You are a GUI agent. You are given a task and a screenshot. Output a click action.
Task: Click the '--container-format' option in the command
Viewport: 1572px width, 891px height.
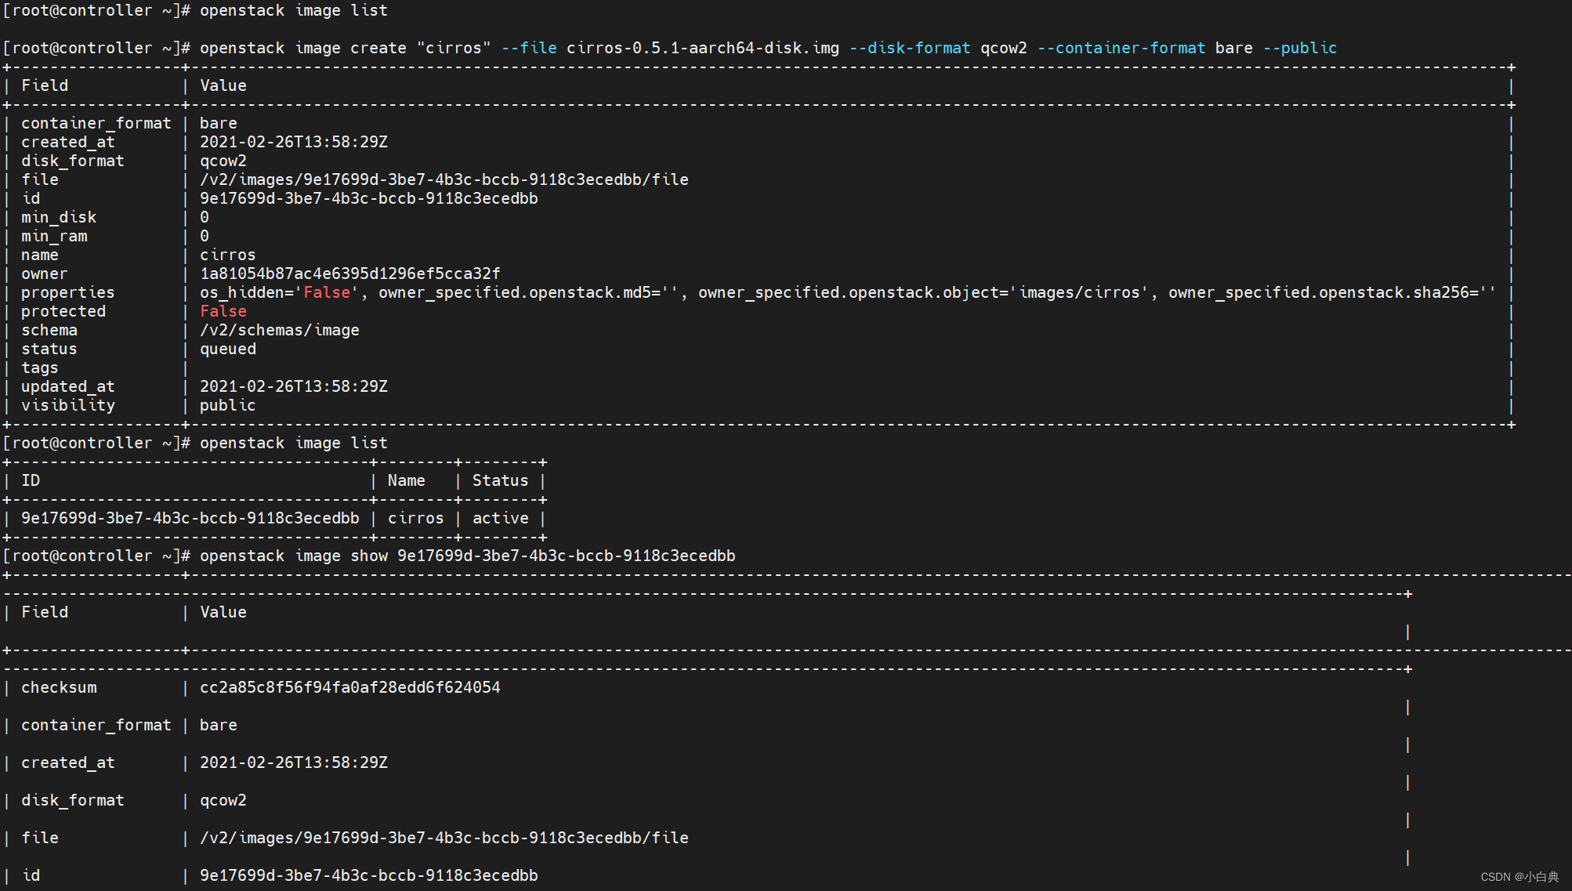click(x=1121, y=49)
